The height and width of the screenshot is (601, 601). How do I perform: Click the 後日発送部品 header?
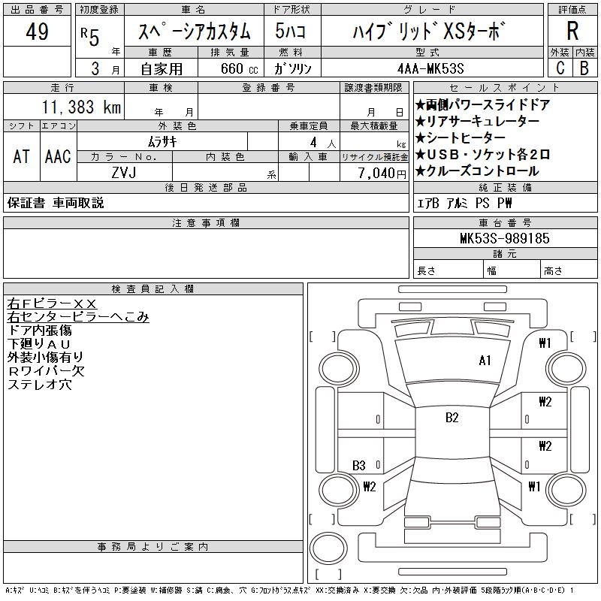(x=206, y=187)
